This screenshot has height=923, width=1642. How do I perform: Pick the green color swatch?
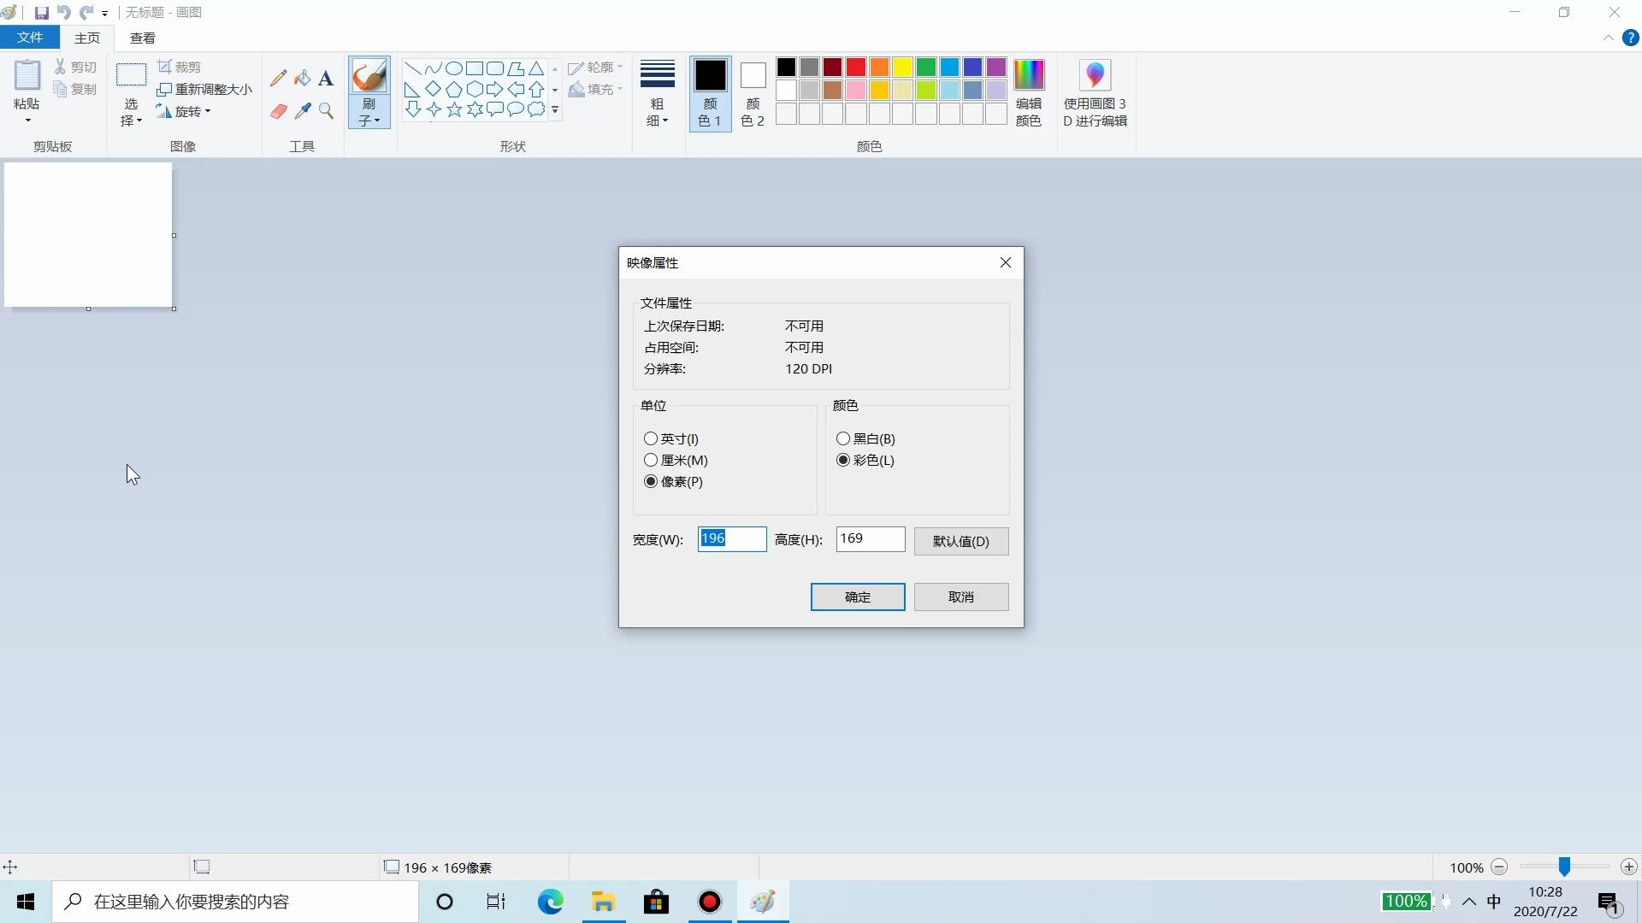[x=925, y=68]
